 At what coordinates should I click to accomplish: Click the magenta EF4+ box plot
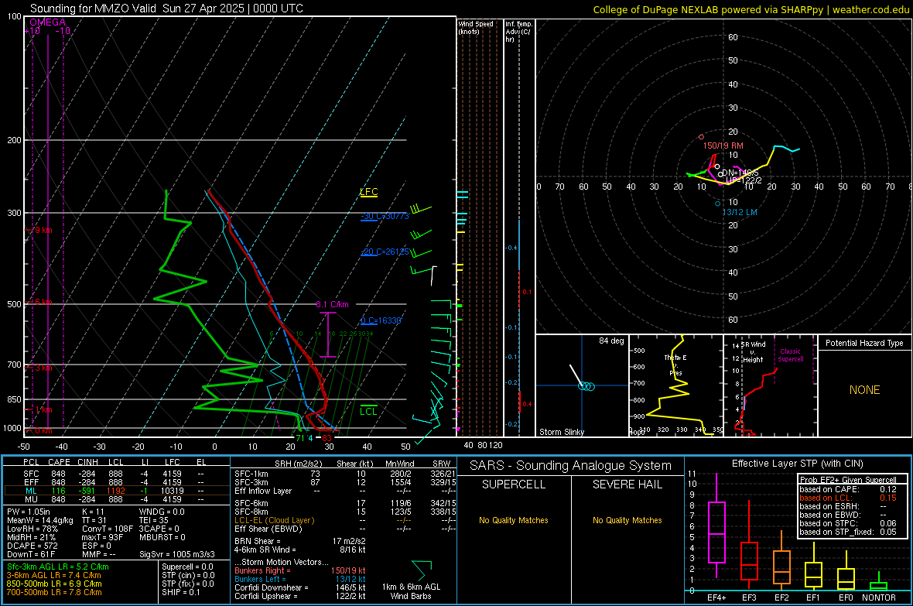tap(716, 526)
